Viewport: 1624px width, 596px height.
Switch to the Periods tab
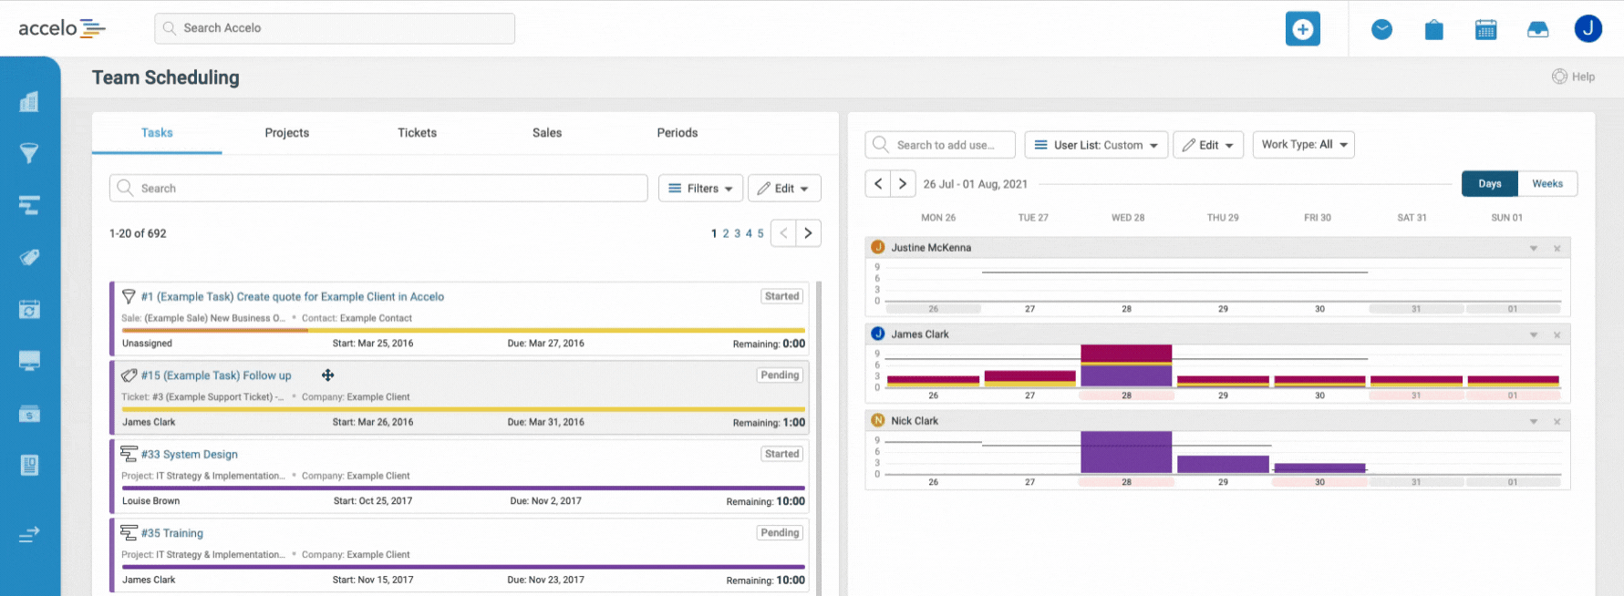tap(677, 133)
